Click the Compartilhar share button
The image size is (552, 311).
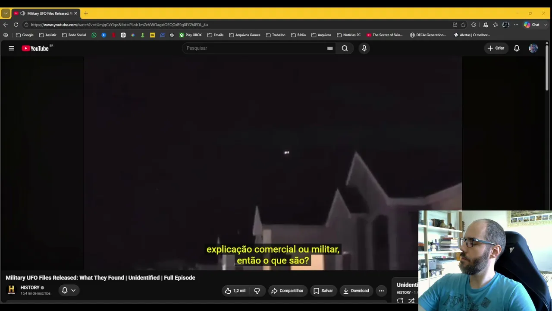click(287, 291)
